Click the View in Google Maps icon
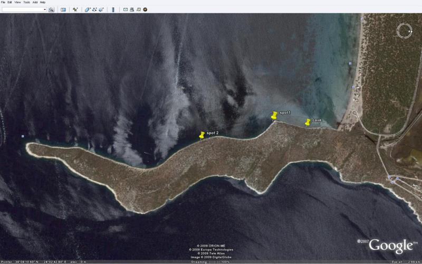This screenshot has width=422, height=264. [x=138, y=10]
